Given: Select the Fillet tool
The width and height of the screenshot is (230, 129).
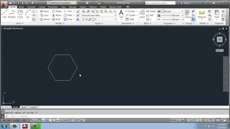Looking at the screenshot, I should pos(68,15).
